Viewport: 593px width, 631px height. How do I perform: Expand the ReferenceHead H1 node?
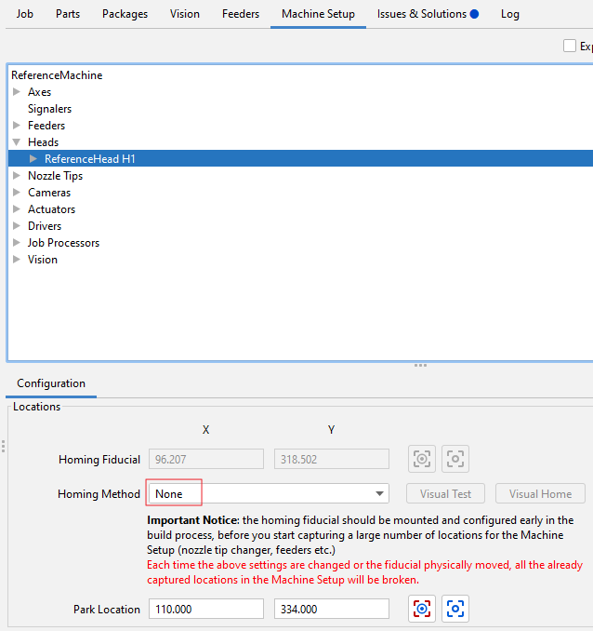pyautogui.click(x=34, y=159)
